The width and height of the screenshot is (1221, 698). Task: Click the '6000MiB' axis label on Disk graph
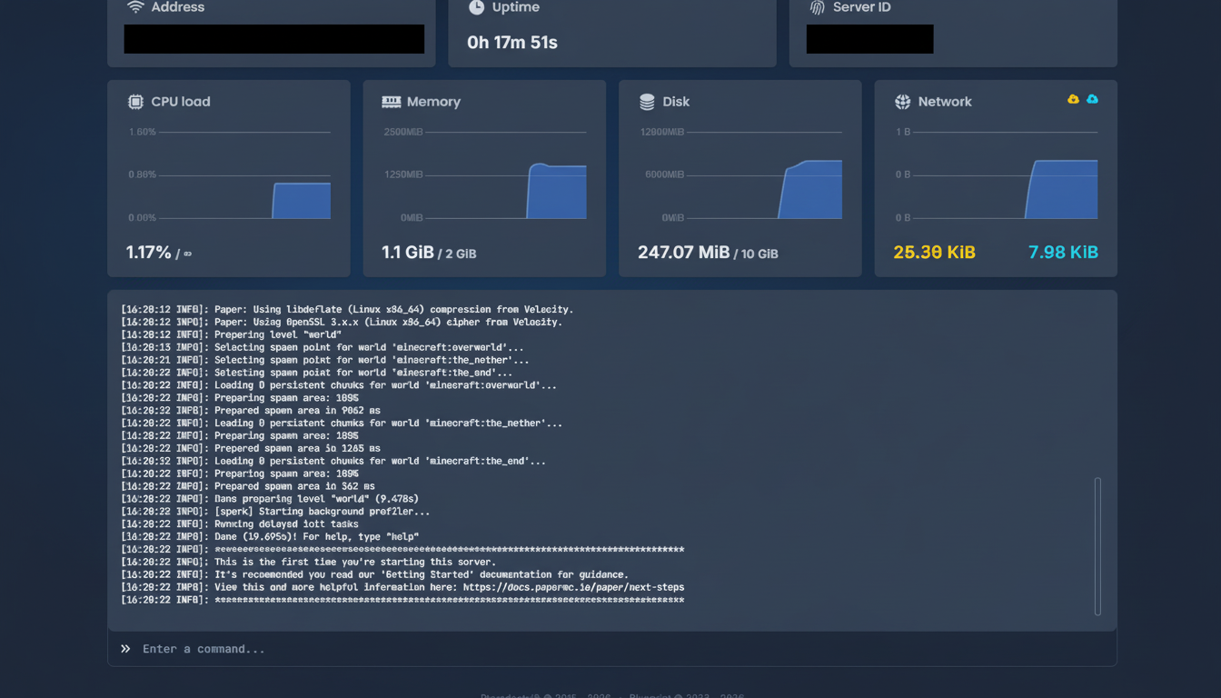pos(664,174)
